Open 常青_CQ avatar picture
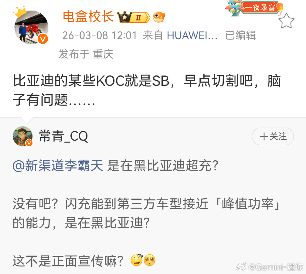The image size is (306, 274). tap(23, 136)
